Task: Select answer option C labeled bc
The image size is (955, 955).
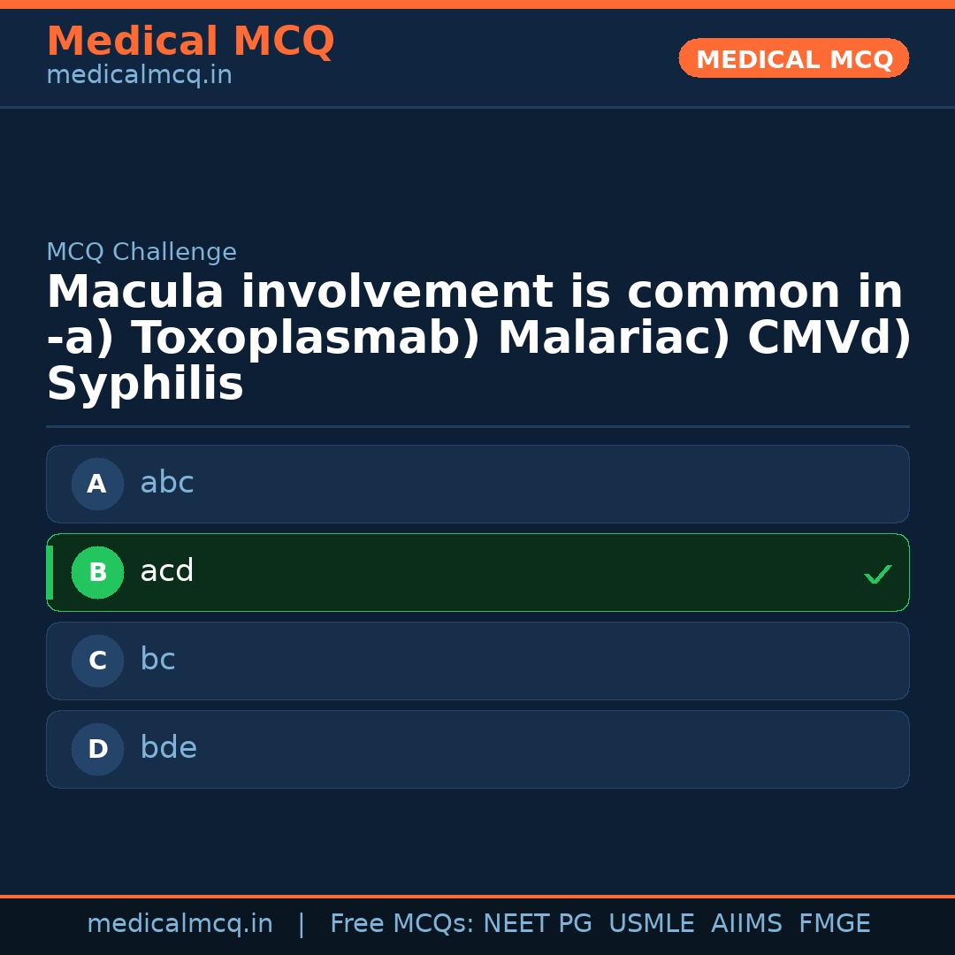Action: click(477, 661)
